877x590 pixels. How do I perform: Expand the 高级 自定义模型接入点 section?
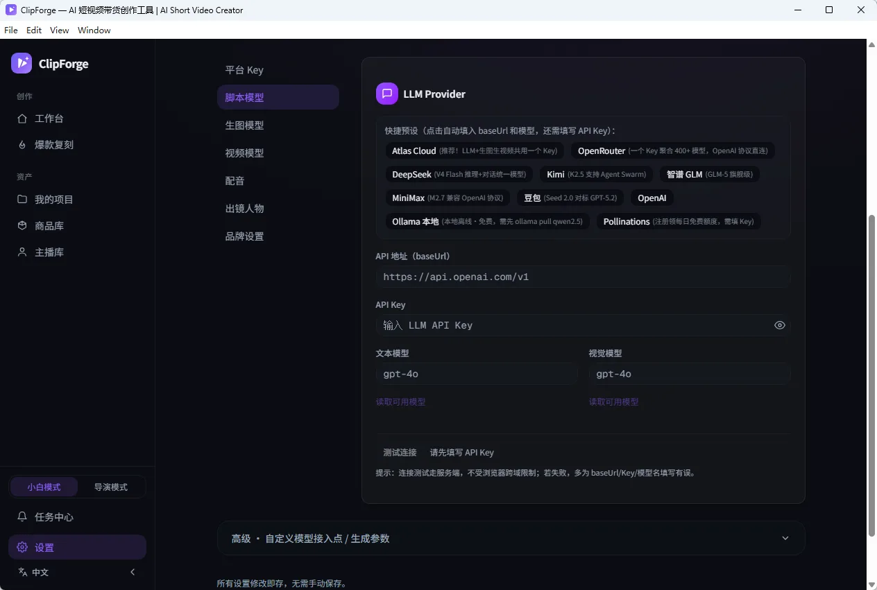(x=511, y=538)
